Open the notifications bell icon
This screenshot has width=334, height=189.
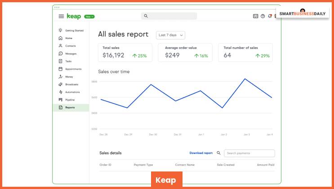point(270,16)
